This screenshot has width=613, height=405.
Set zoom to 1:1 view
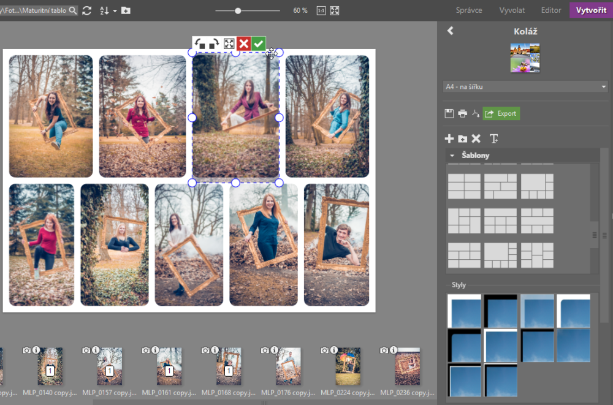pyautogui.click(x=321, y=10)
